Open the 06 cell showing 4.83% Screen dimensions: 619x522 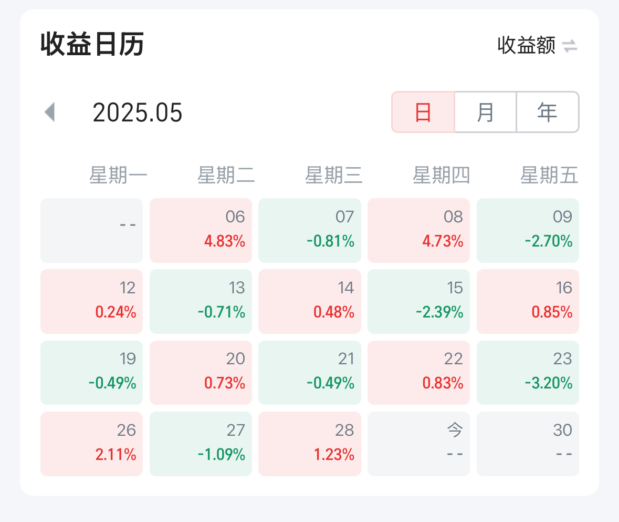[201, 230]
